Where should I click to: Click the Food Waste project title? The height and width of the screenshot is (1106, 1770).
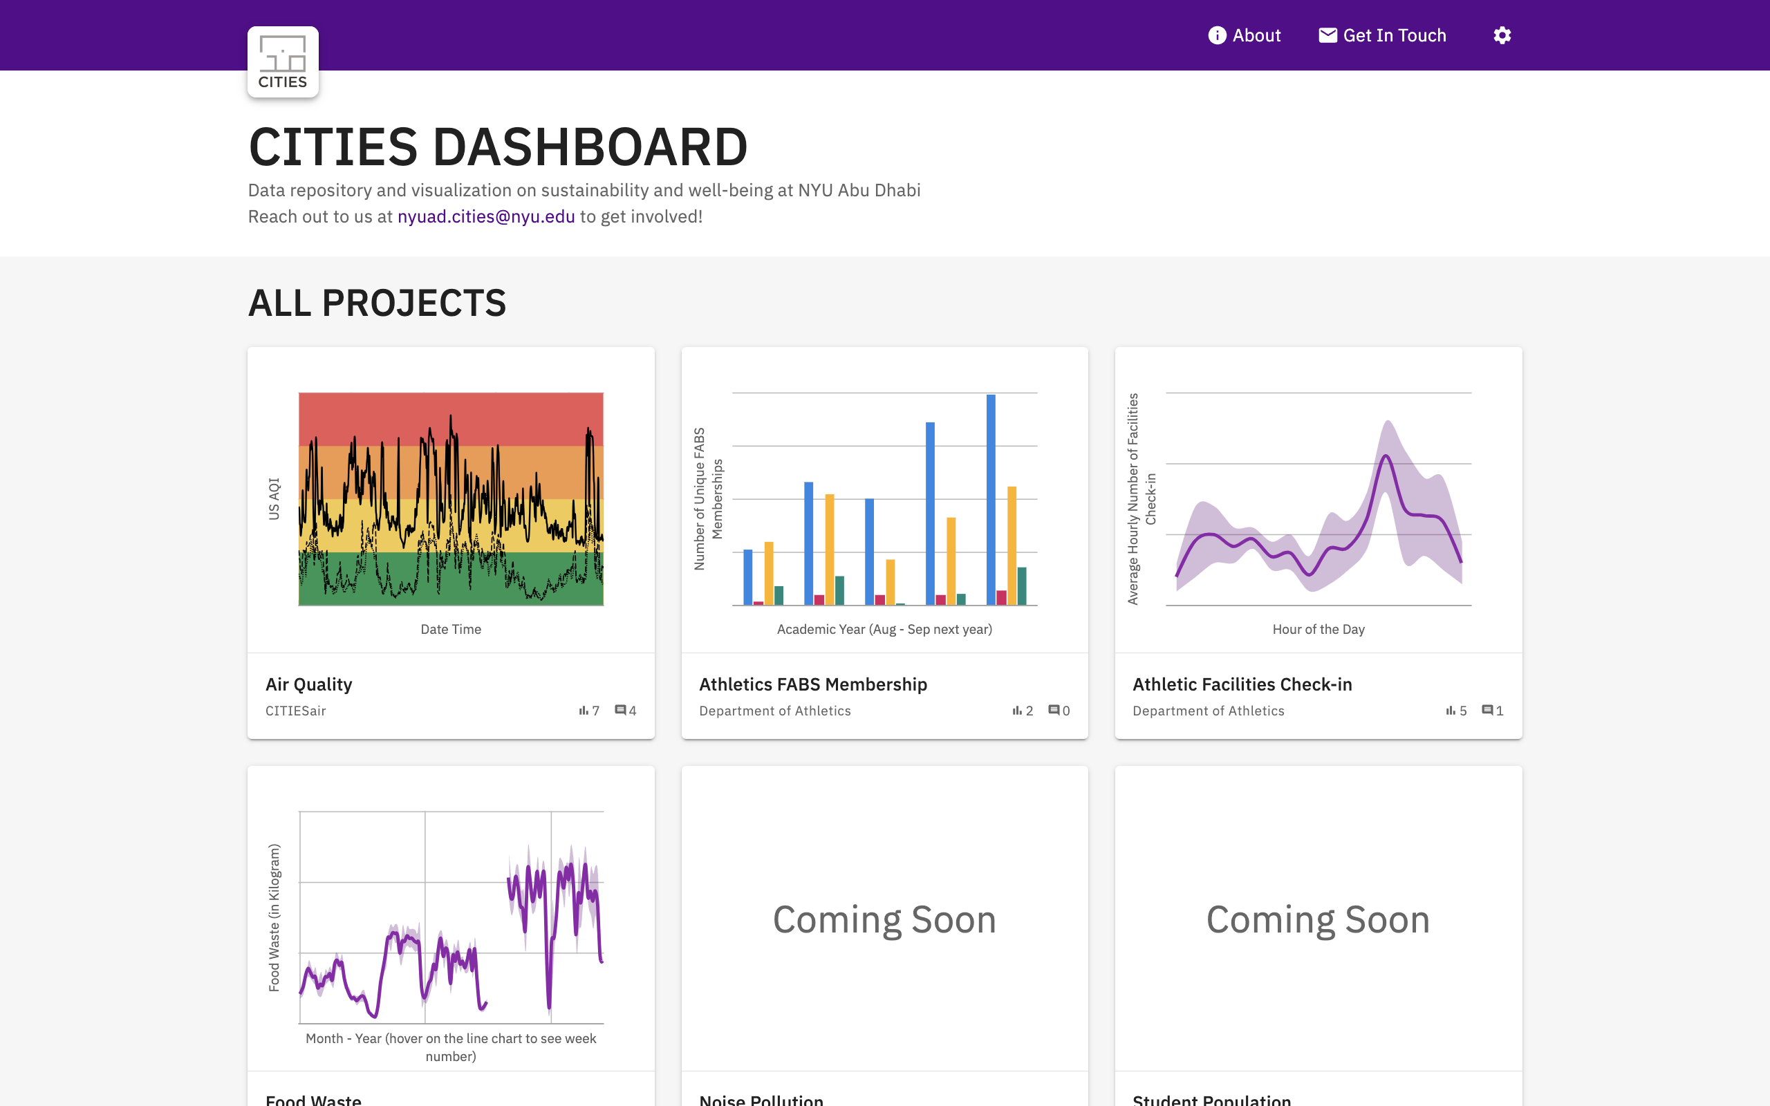[313, 1099]
